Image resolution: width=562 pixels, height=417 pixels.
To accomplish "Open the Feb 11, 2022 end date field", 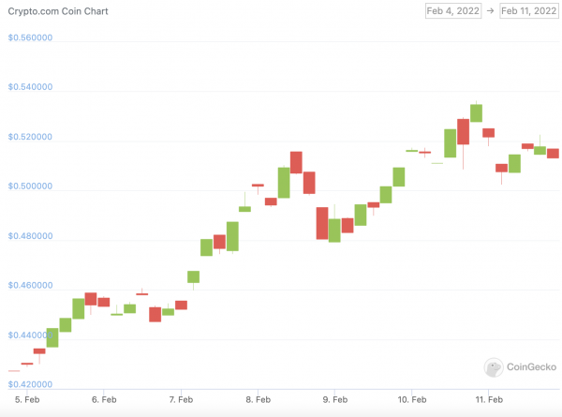I will (529, 11).
